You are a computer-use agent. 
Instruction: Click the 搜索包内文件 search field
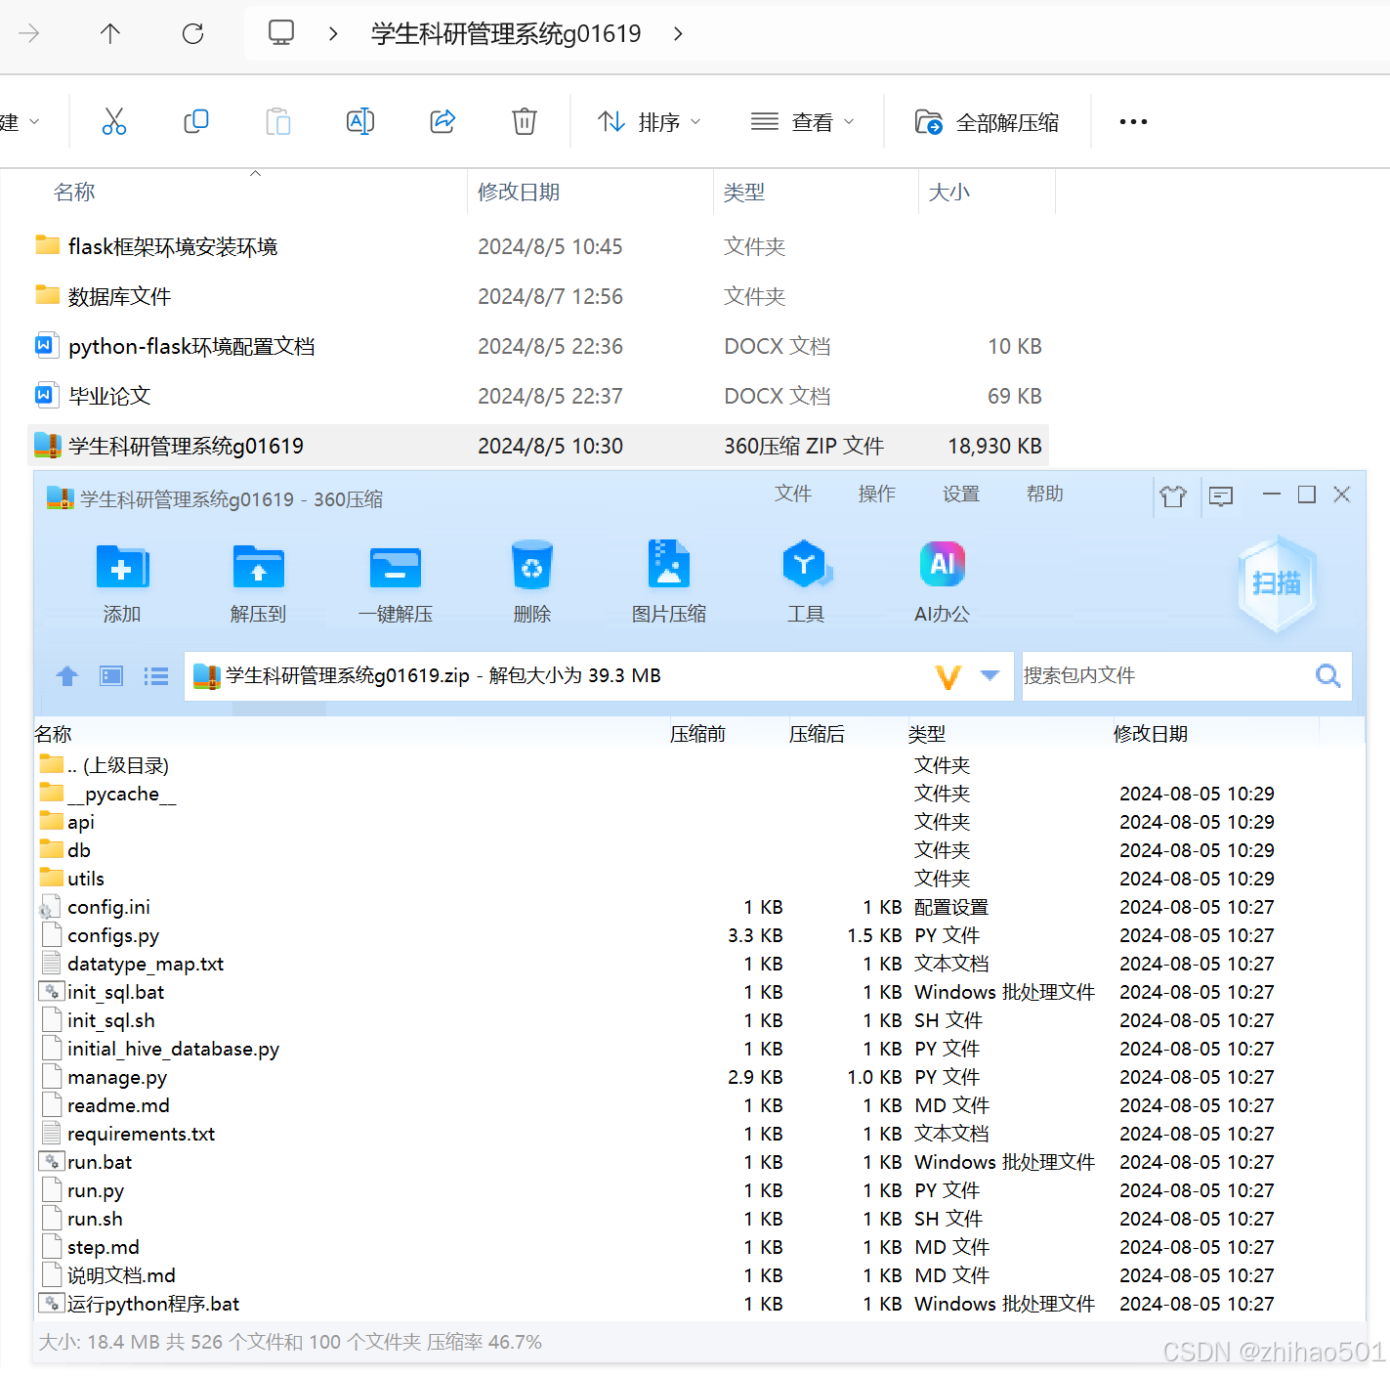(x=1153, y=675)
